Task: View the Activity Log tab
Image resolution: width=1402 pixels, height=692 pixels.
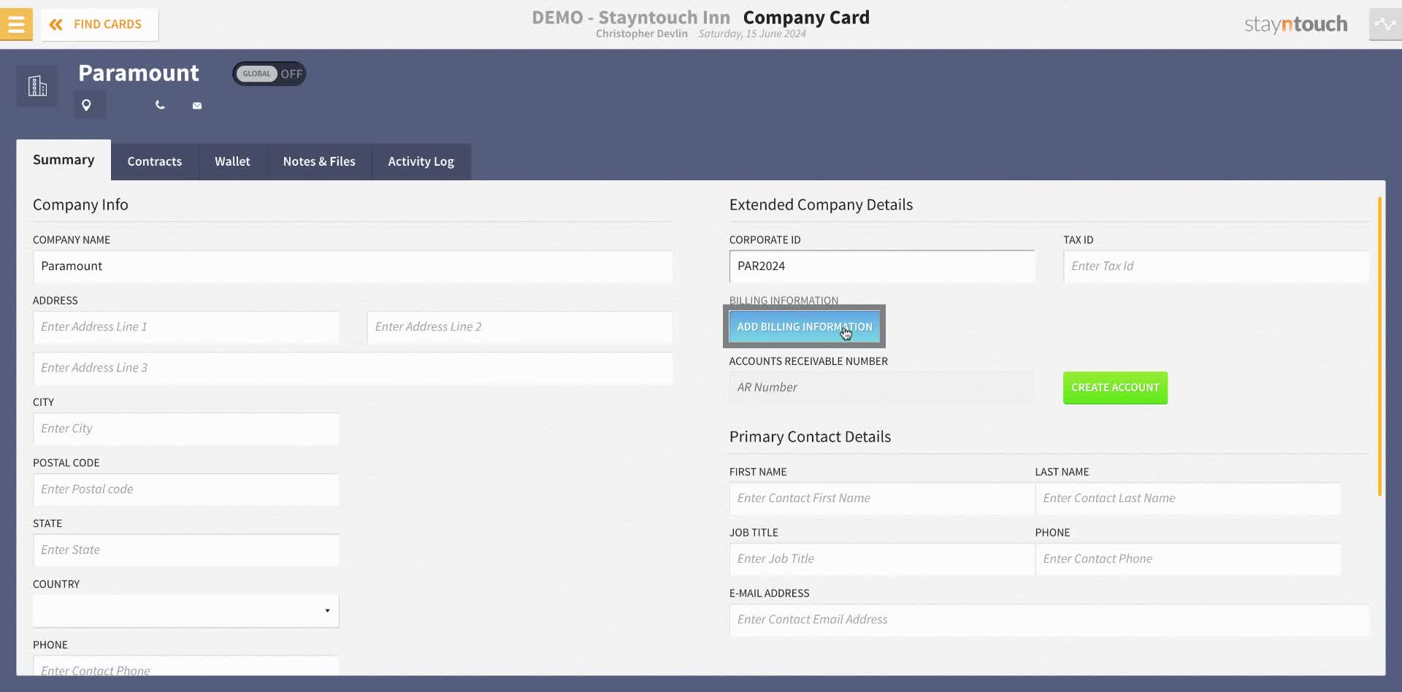Action: (421, 161)
